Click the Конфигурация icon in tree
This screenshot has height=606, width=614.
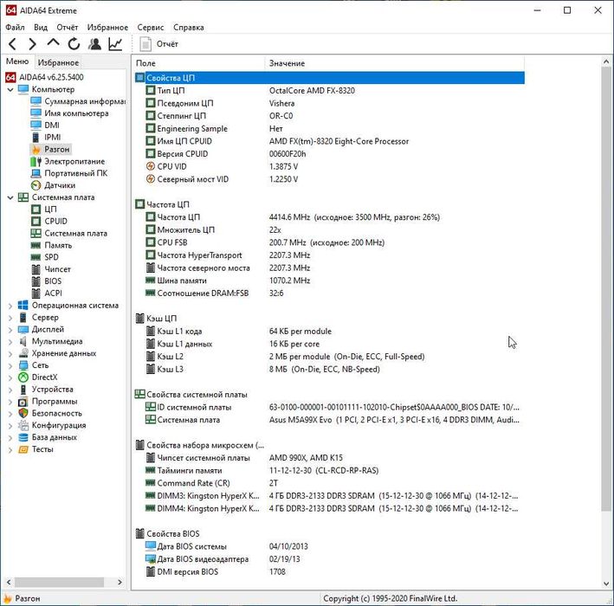click(x=23, y=425)
